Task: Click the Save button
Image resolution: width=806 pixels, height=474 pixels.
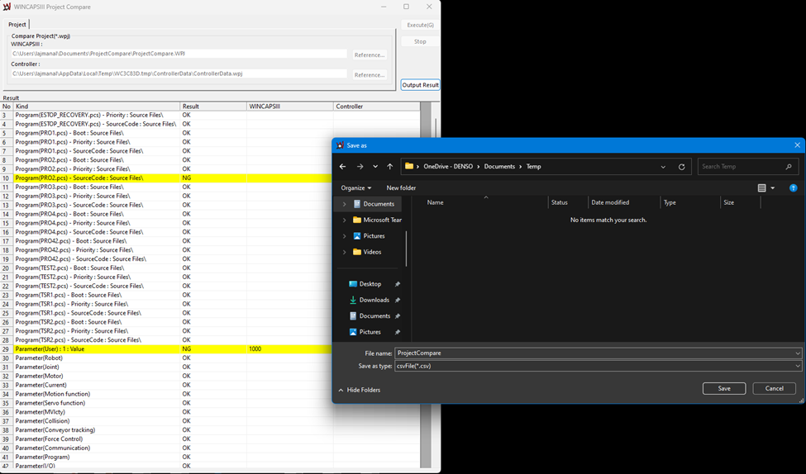Action: (x=724, y=388)
